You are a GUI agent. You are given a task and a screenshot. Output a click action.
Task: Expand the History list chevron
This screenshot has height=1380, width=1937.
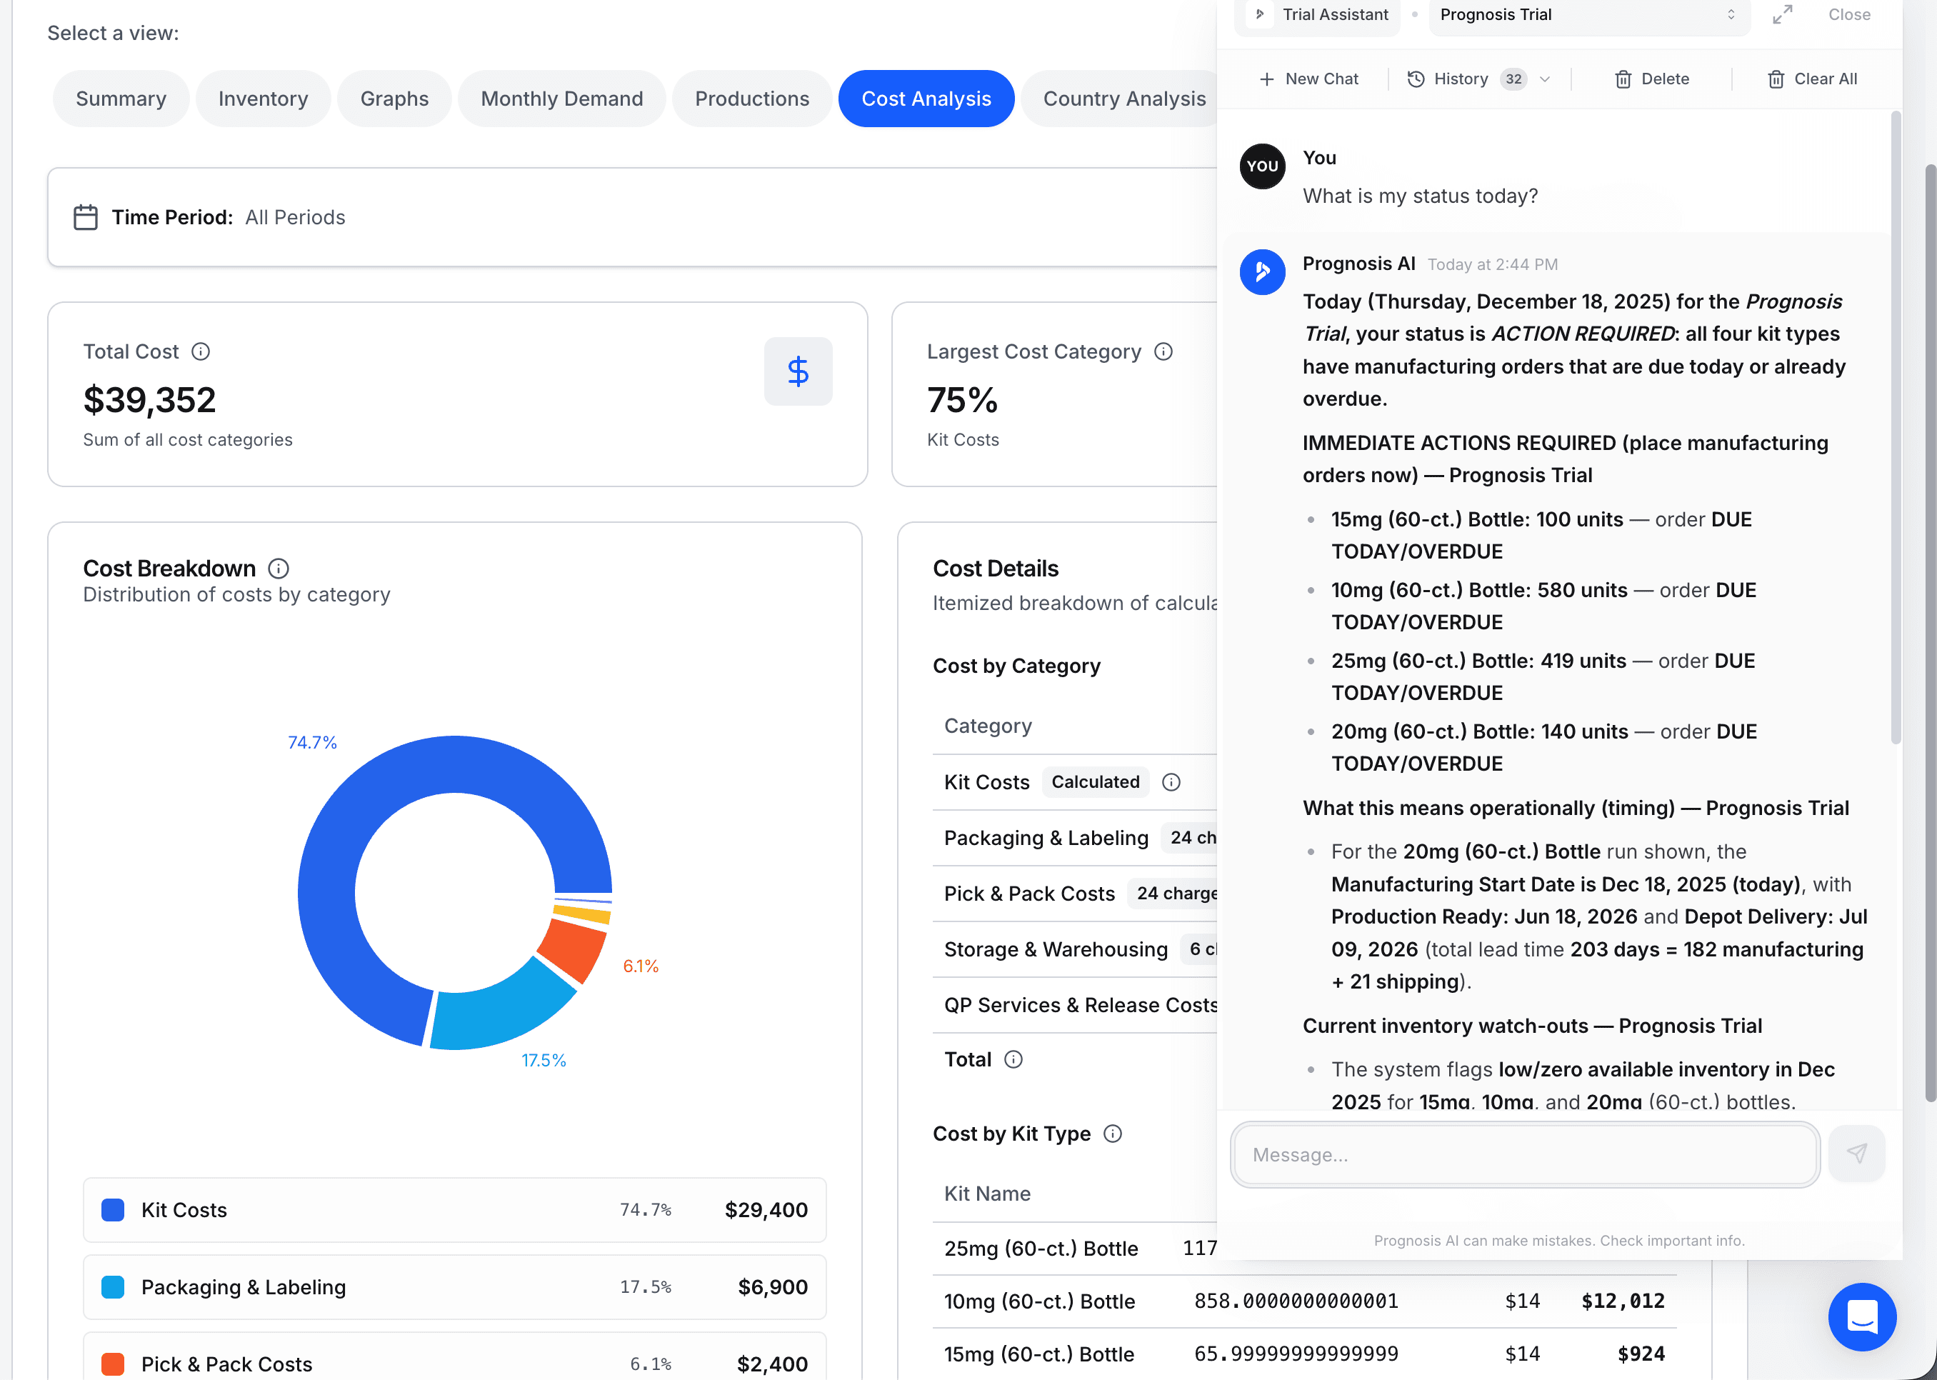pos(1546,78)
